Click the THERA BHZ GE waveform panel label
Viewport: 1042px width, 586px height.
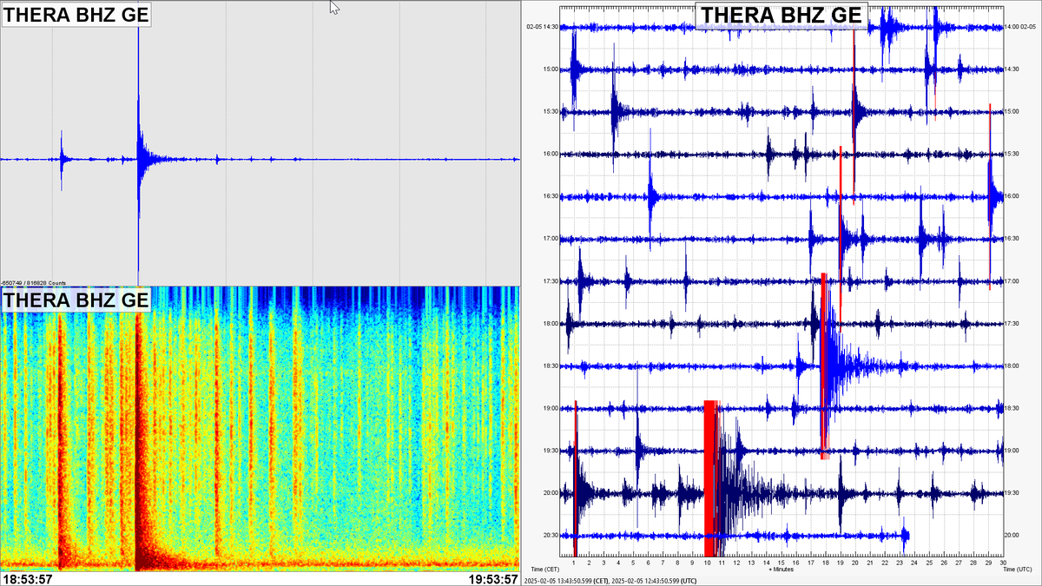coord(76,13)
